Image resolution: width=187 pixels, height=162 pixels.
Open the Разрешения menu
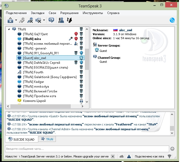69,13
